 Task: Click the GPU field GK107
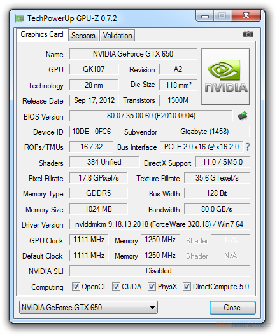click(x=94, y=69)
